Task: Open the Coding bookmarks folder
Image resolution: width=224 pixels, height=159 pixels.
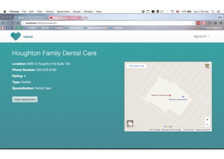Action: (x=30, y=28)
